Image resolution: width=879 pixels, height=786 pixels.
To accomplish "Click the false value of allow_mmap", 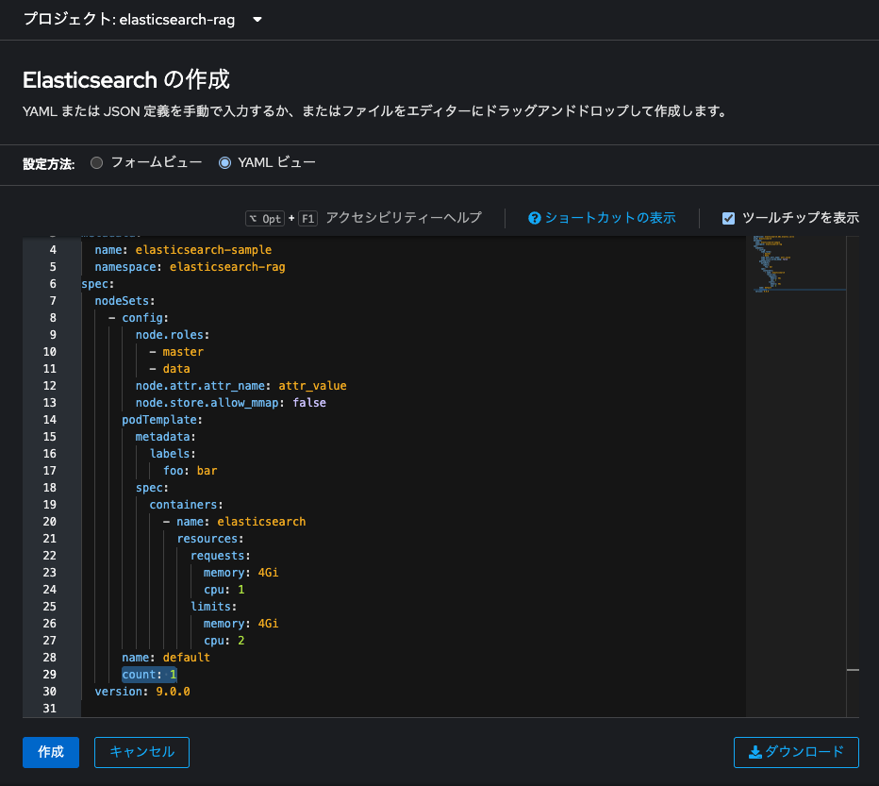I will [309, 403].
